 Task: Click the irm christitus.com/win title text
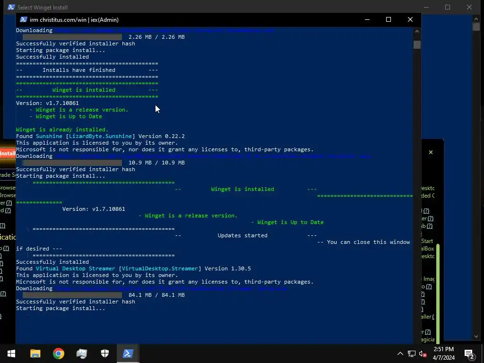point(74,20)
